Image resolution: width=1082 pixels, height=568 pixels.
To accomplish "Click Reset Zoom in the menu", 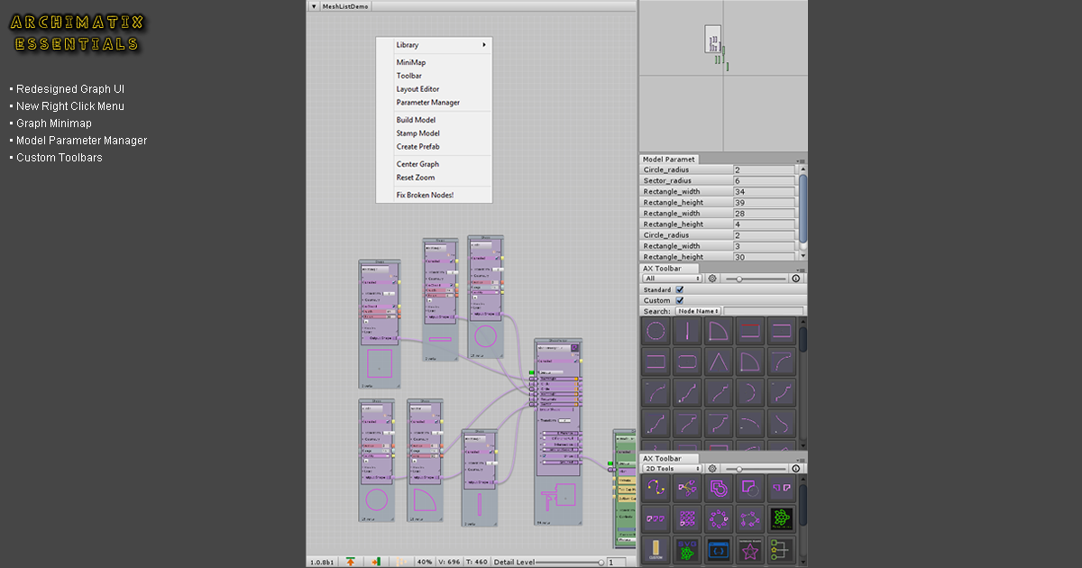I will pos(417,178).
